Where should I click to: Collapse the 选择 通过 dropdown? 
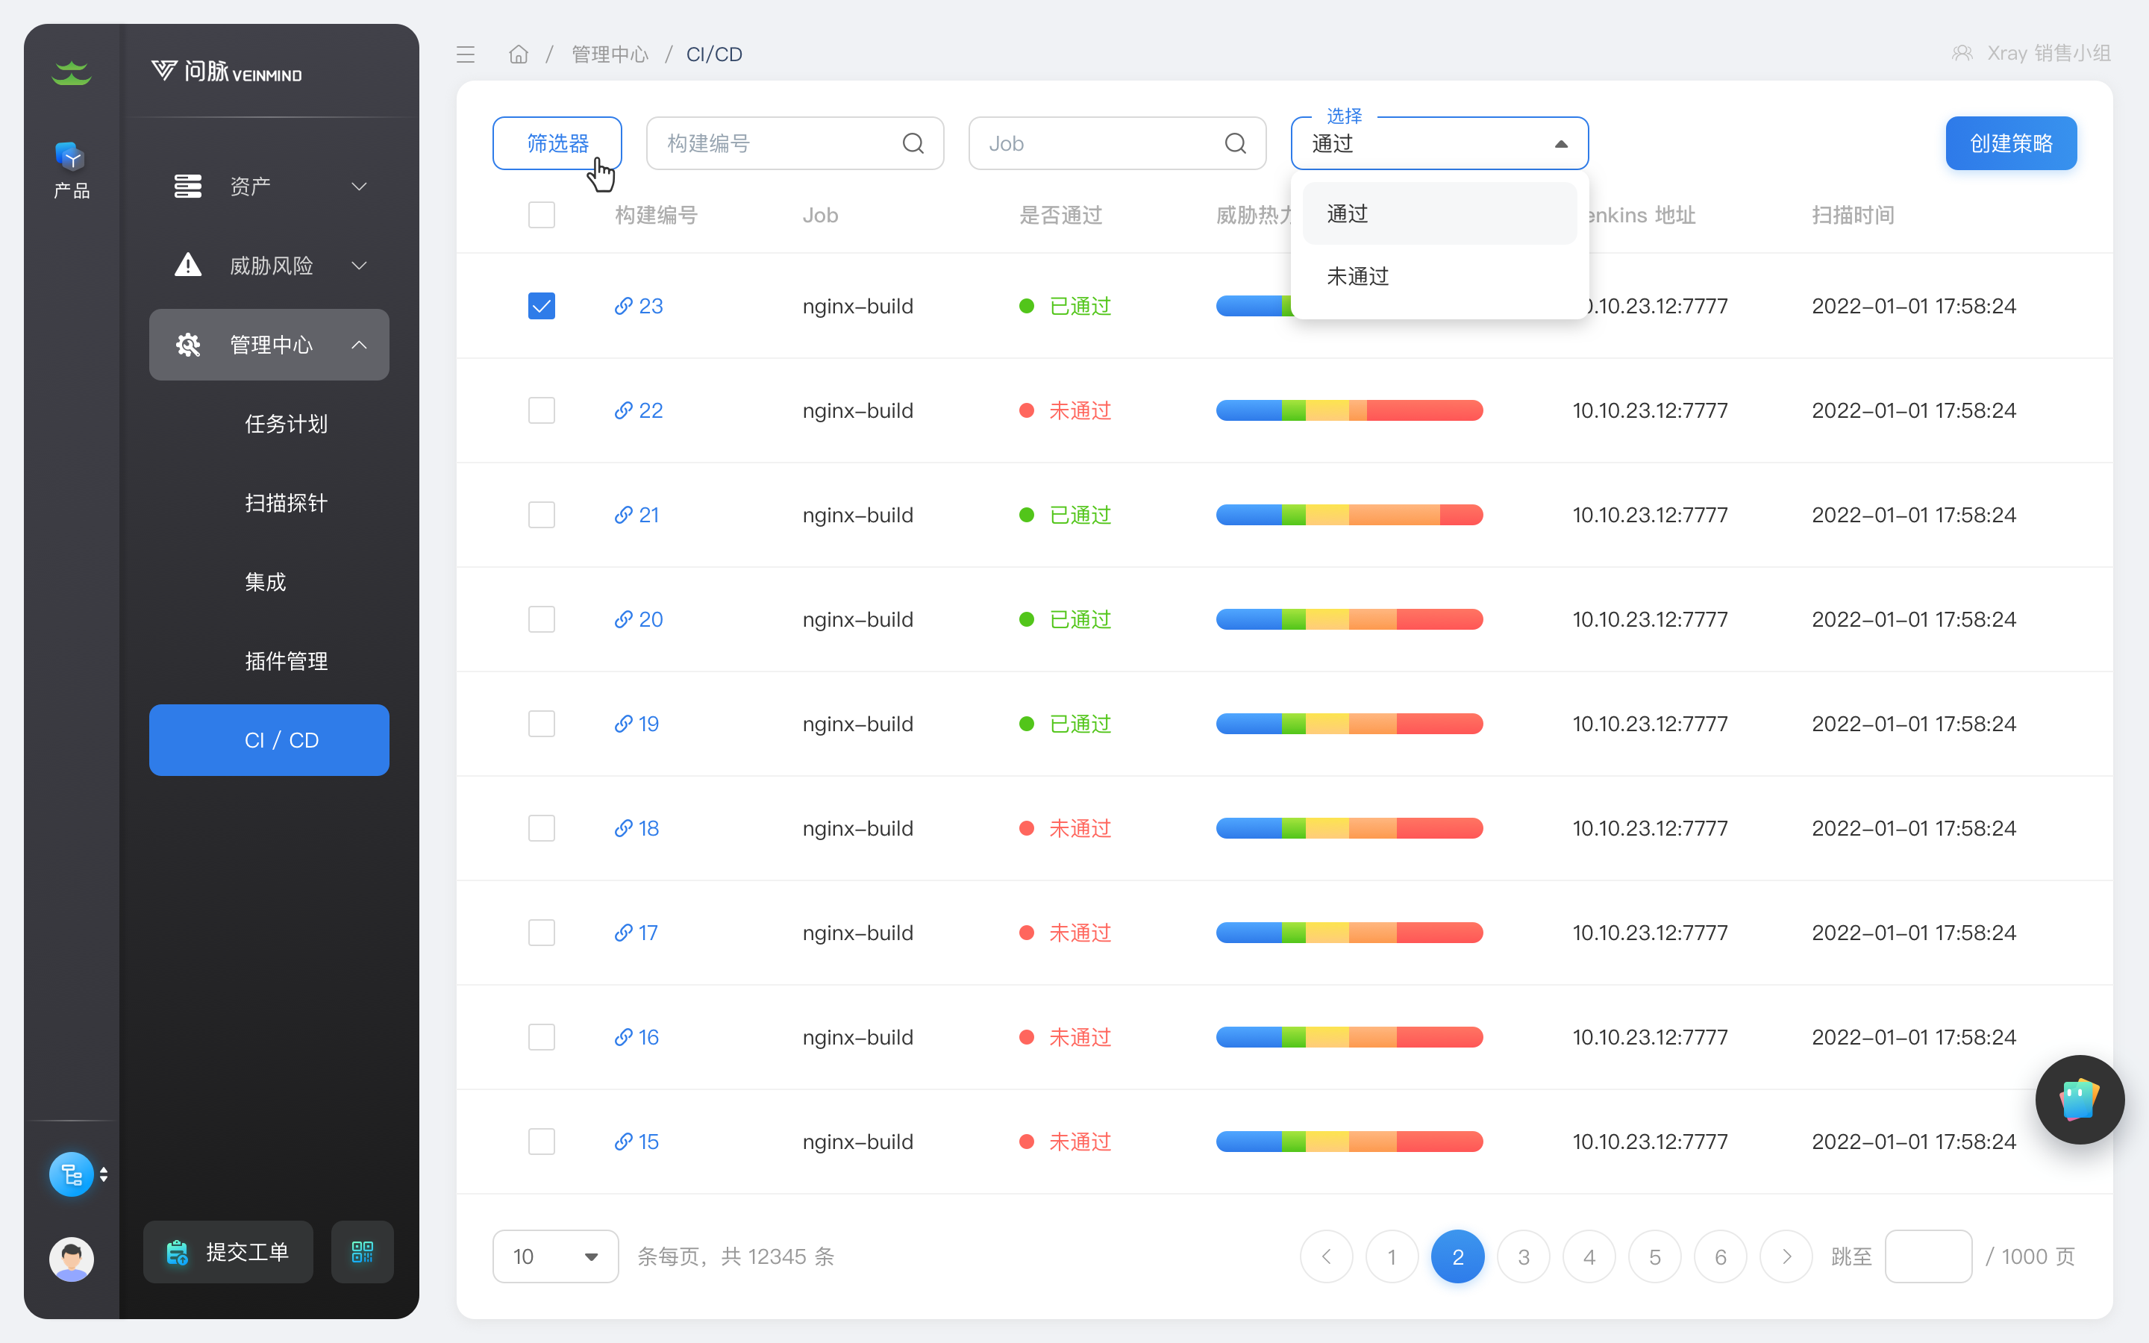tap(1560, 144)
